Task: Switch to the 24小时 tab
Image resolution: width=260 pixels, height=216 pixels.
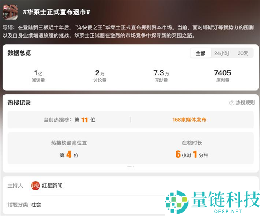Action: point(221,53)
